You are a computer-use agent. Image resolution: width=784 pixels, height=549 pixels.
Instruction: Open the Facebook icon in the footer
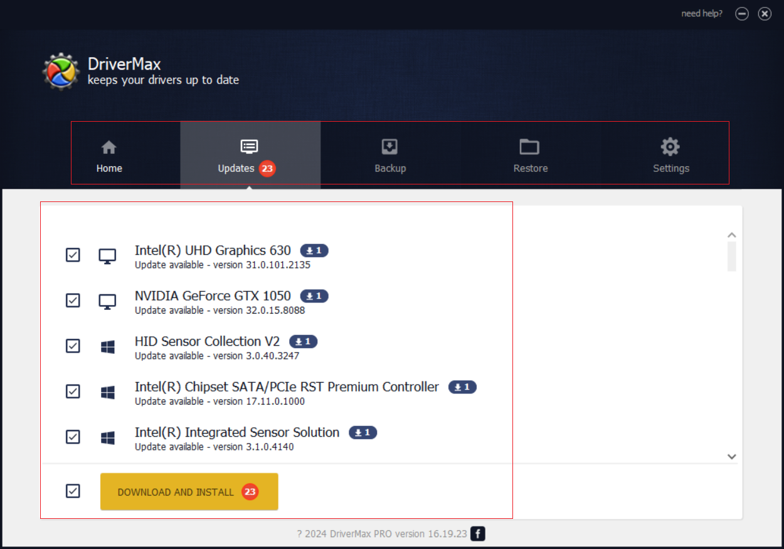pos(478,534)
